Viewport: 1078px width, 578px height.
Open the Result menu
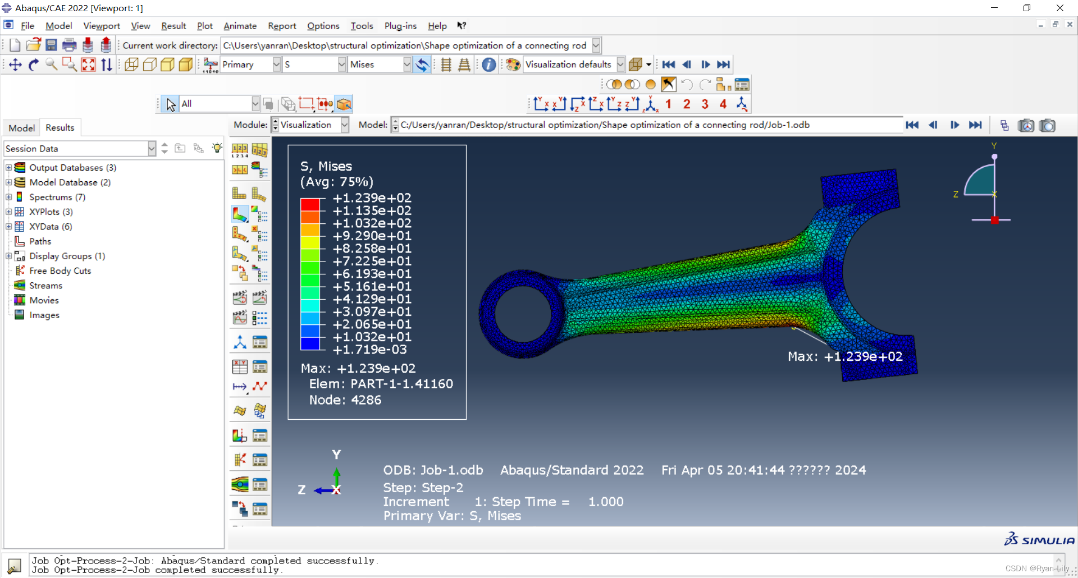(x=173, y=26)
